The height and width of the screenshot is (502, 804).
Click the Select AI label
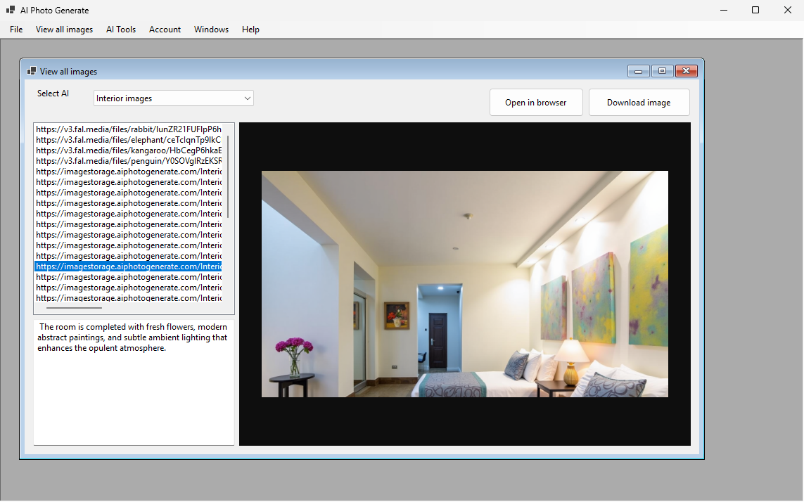[x=53, y=94]
